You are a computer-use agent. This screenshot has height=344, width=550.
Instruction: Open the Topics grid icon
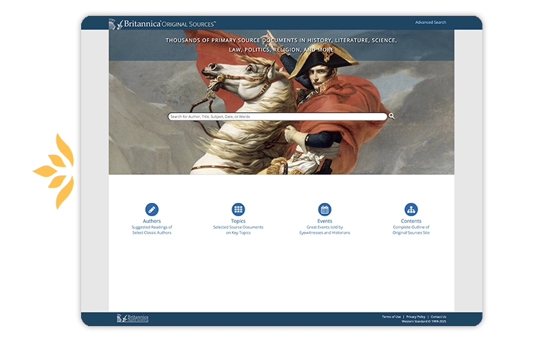click(x=238, y=210)
